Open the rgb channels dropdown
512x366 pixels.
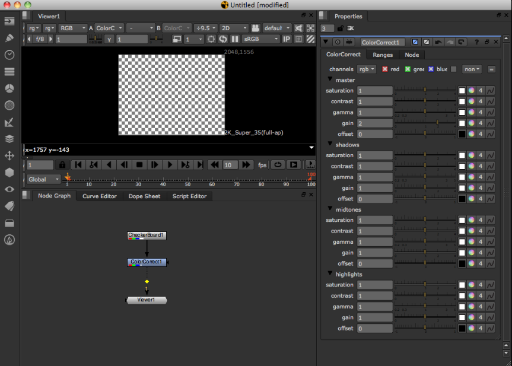tap(367, 69)
